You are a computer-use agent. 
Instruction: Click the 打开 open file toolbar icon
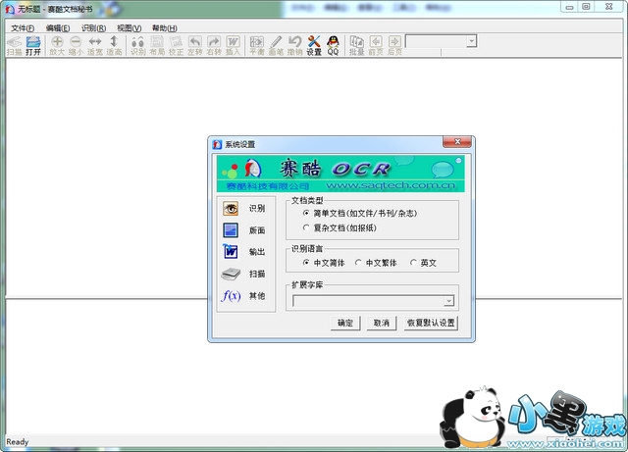[33, 45]
